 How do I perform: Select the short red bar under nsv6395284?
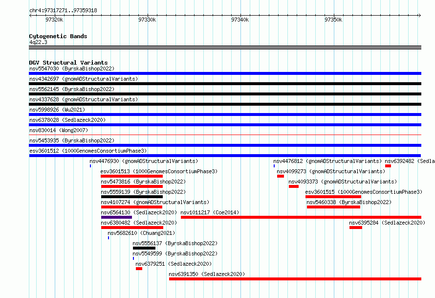(356, 228)
